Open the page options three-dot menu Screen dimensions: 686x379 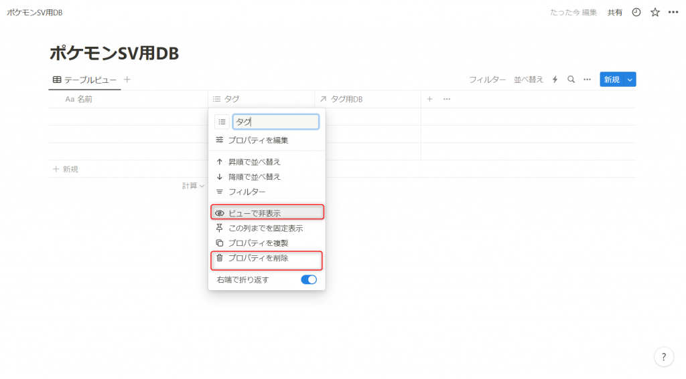[673, 12]
